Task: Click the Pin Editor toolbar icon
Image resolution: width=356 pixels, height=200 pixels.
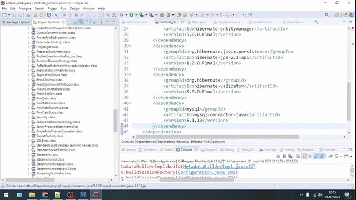Action: pyautogui.click(x=250, y=15)
